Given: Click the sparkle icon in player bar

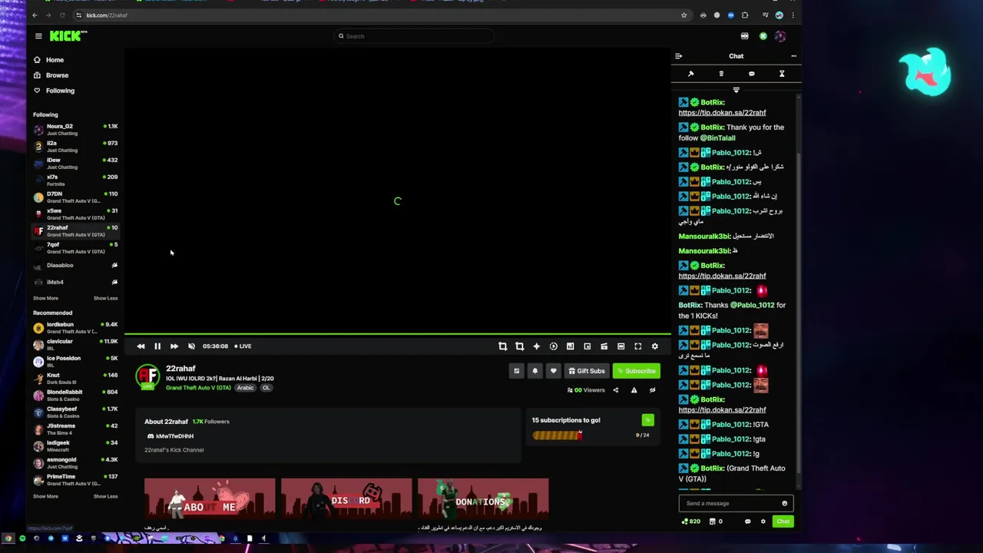Looking at the screenshot, I should coord(536,346).
